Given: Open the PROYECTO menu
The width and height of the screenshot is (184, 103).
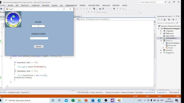Looking at the screenshot, I should click(x=25, y=5).
